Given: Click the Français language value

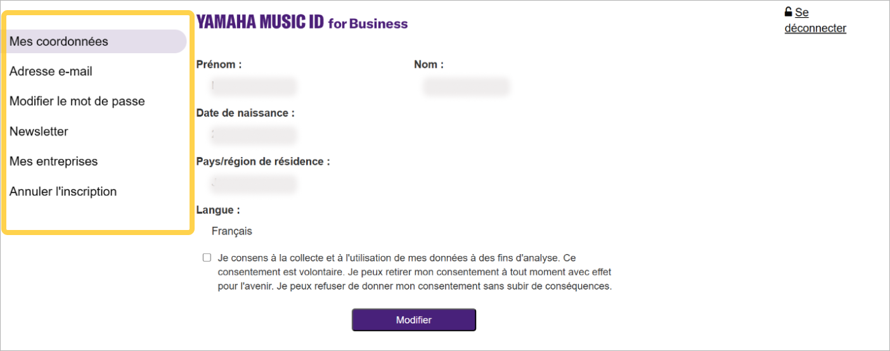Looking at the screenshot, I should tap(231, 231).
